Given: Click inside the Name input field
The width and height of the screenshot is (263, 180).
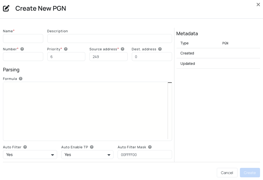Looking at the screenshot, I should point(23,38).
